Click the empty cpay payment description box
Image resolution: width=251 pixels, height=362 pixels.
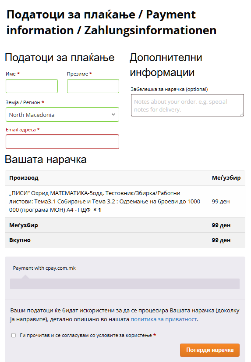[125, 284]
